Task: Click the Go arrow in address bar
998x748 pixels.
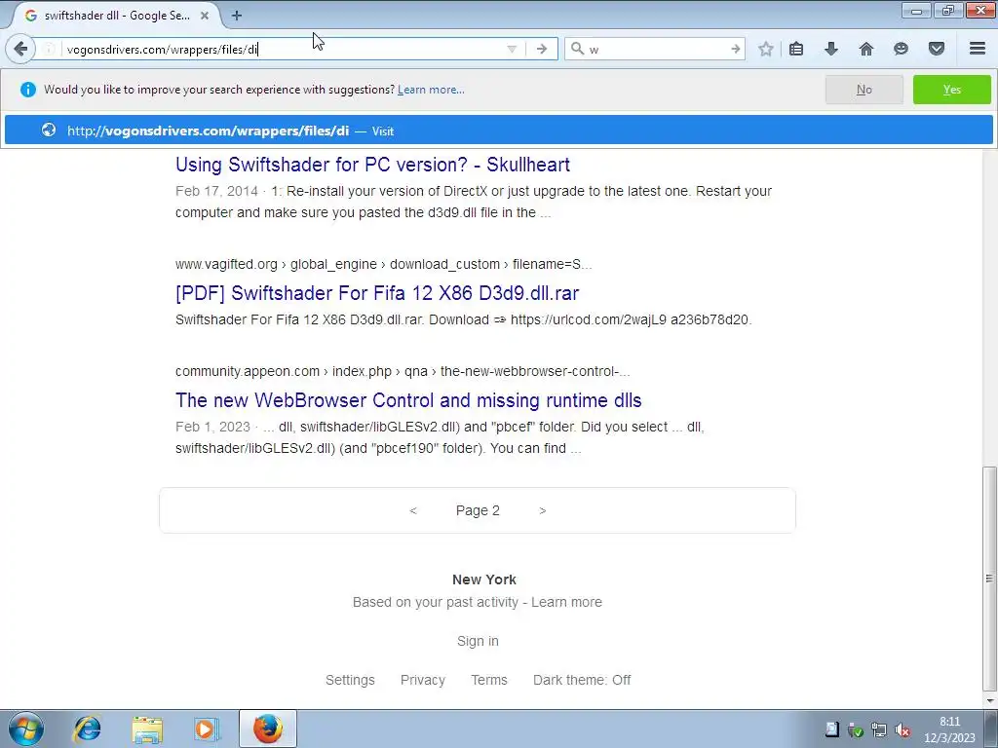Action: click(x=542, y=49)
